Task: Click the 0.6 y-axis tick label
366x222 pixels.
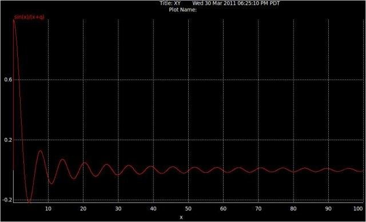Action: pos(8,80)
